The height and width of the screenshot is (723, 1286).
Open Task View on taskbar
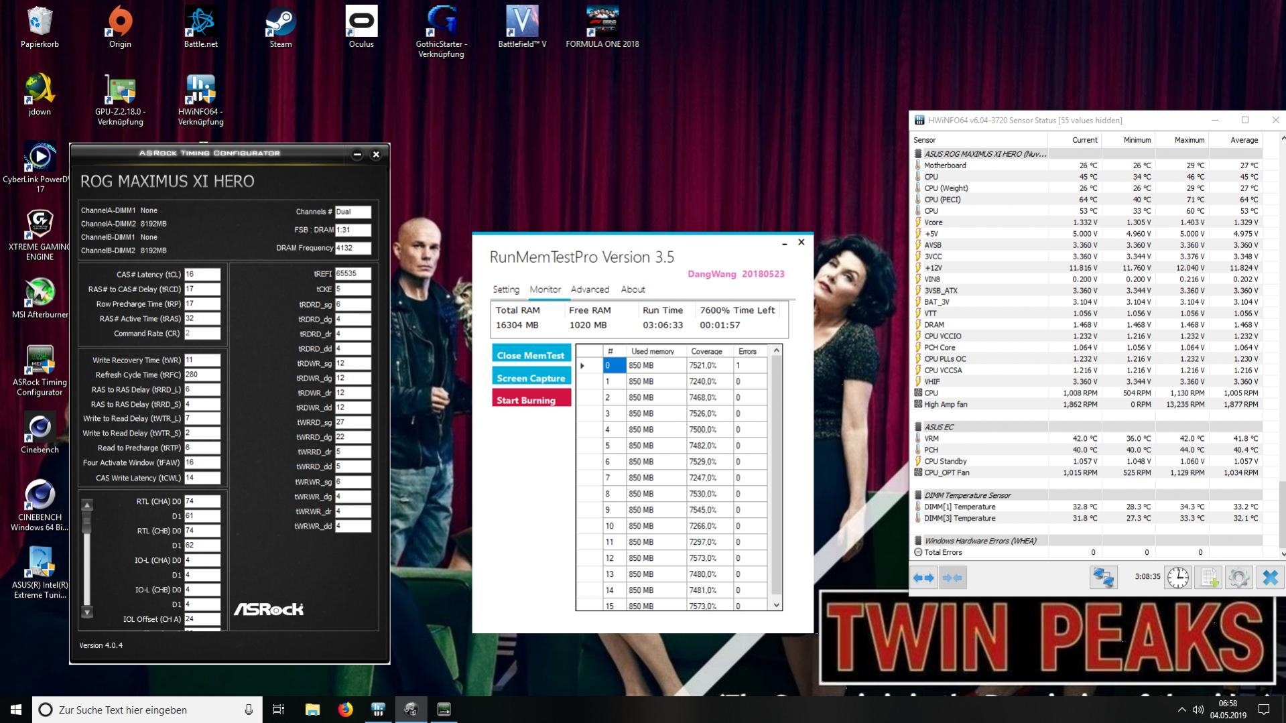279,710
